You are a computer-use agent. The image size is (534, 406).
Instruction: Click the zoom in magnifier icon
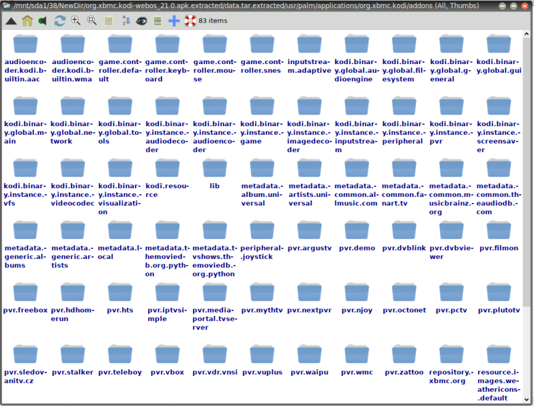coord(75,21)
